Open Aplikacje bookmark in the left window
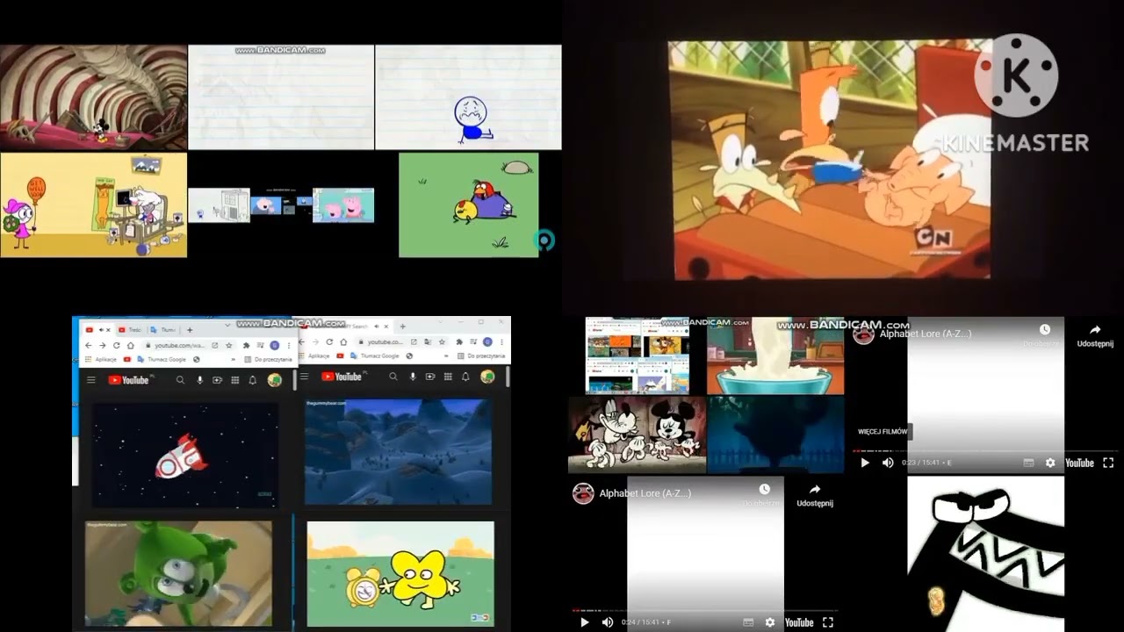The width and height of the screenshot is (1124, 632). coord(99,359)
